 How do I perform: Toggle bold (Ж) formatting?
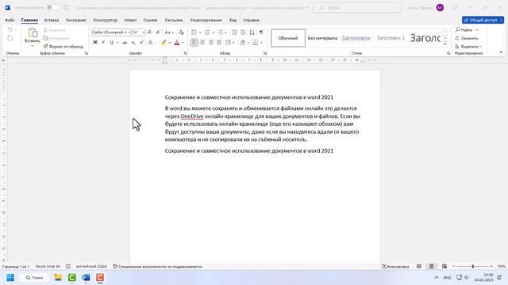[x=95, y=42]
